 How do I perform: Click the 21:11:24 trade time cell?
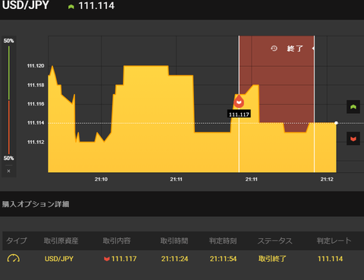(x=174, y=259)
